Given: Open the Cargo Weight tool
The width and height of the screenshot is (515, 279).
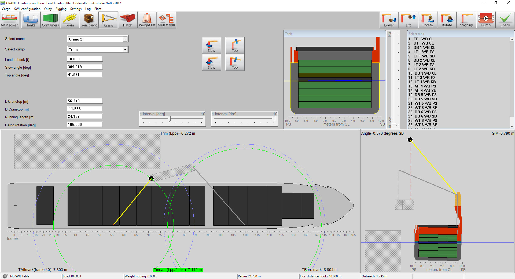Looking at the screenshot, I should [166, 20].
